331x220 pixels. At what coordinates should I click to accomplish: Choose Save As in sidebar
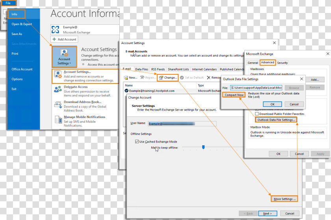pyautogui.click(x=17, y=34)
